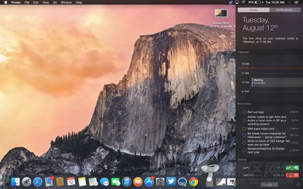303x189 pixels.
Task: Open iBooks orange icon in Dock
Action: tap(138, 182)
